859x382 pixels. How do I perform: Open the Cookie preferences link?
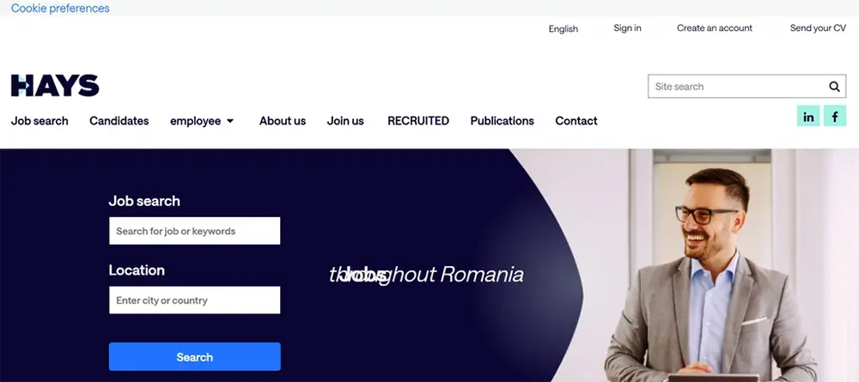(x=60, y=9)
